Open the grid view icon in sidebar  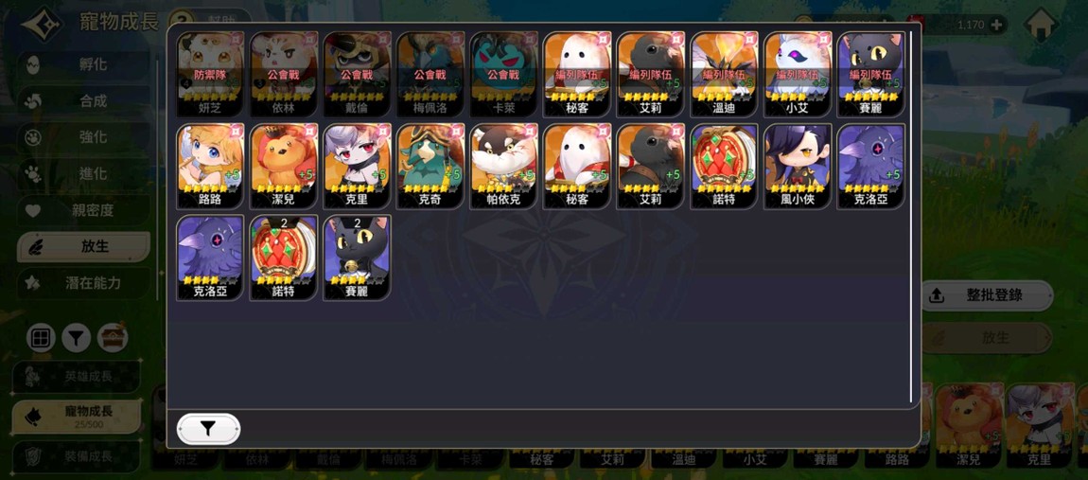41,338
